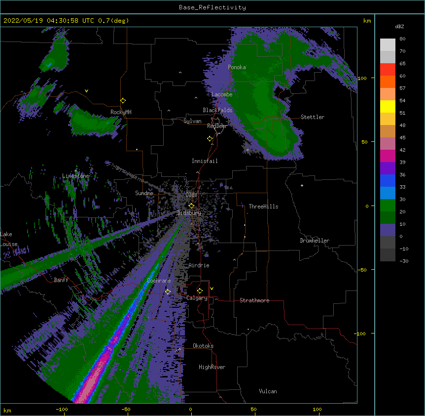425x416 pixels.
Task: Click the HighRiver city label
Action: [212, 367]
